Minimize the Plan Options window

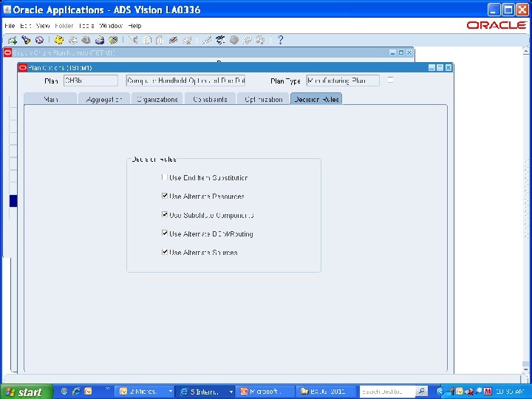coord(432,67)
